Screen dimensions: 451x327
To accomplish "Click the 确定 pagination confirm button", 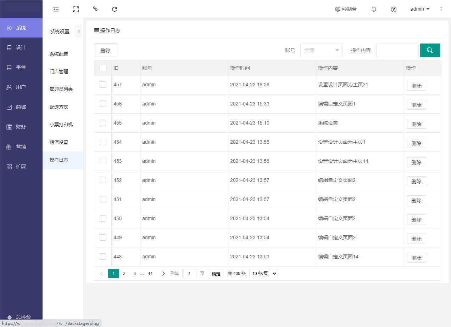I will [x=216, y=274].
